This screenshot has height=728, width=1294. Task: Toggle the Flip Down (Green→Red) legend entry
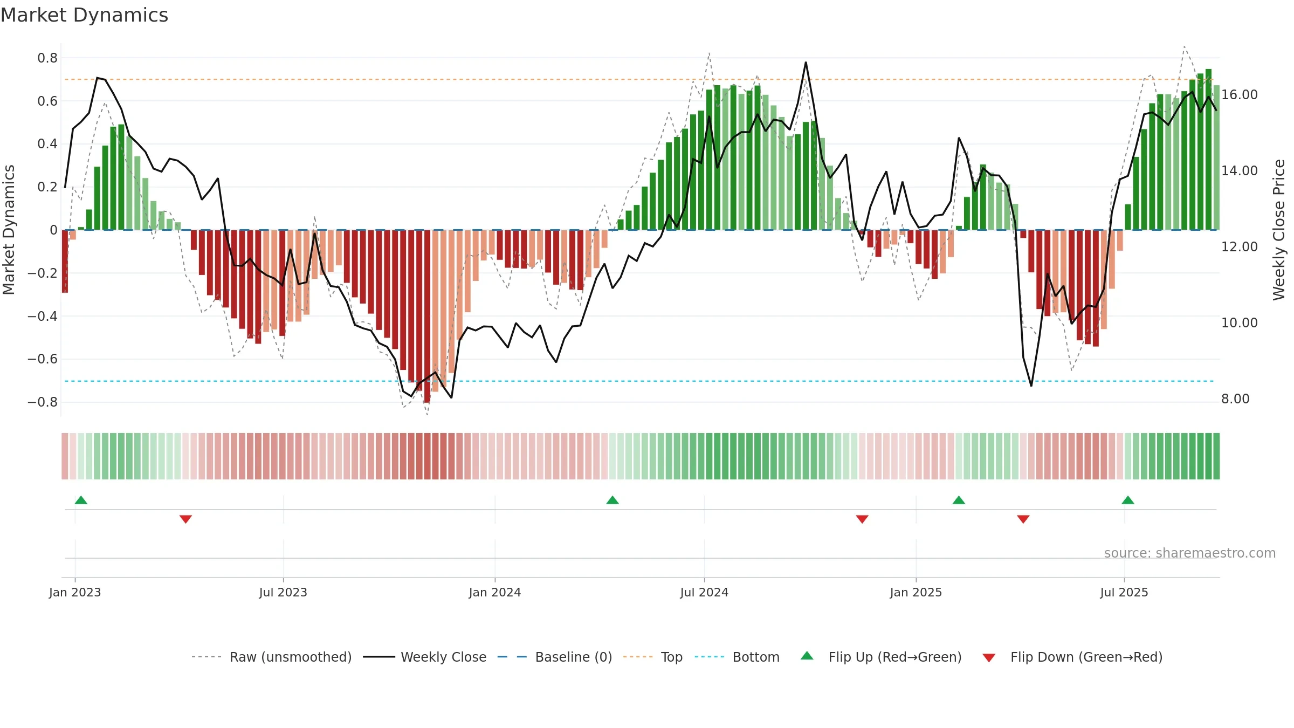coord(1072,657)
